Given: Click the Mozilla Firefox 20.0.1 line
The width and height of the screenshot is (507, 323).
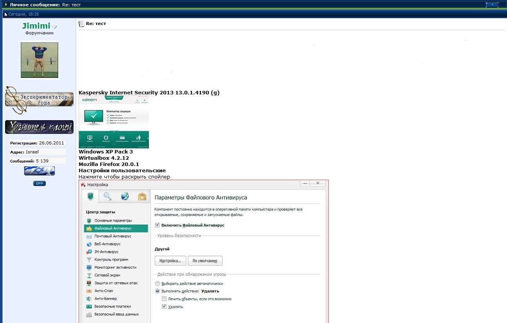Looking at the screenshot, I should point(109,164).
